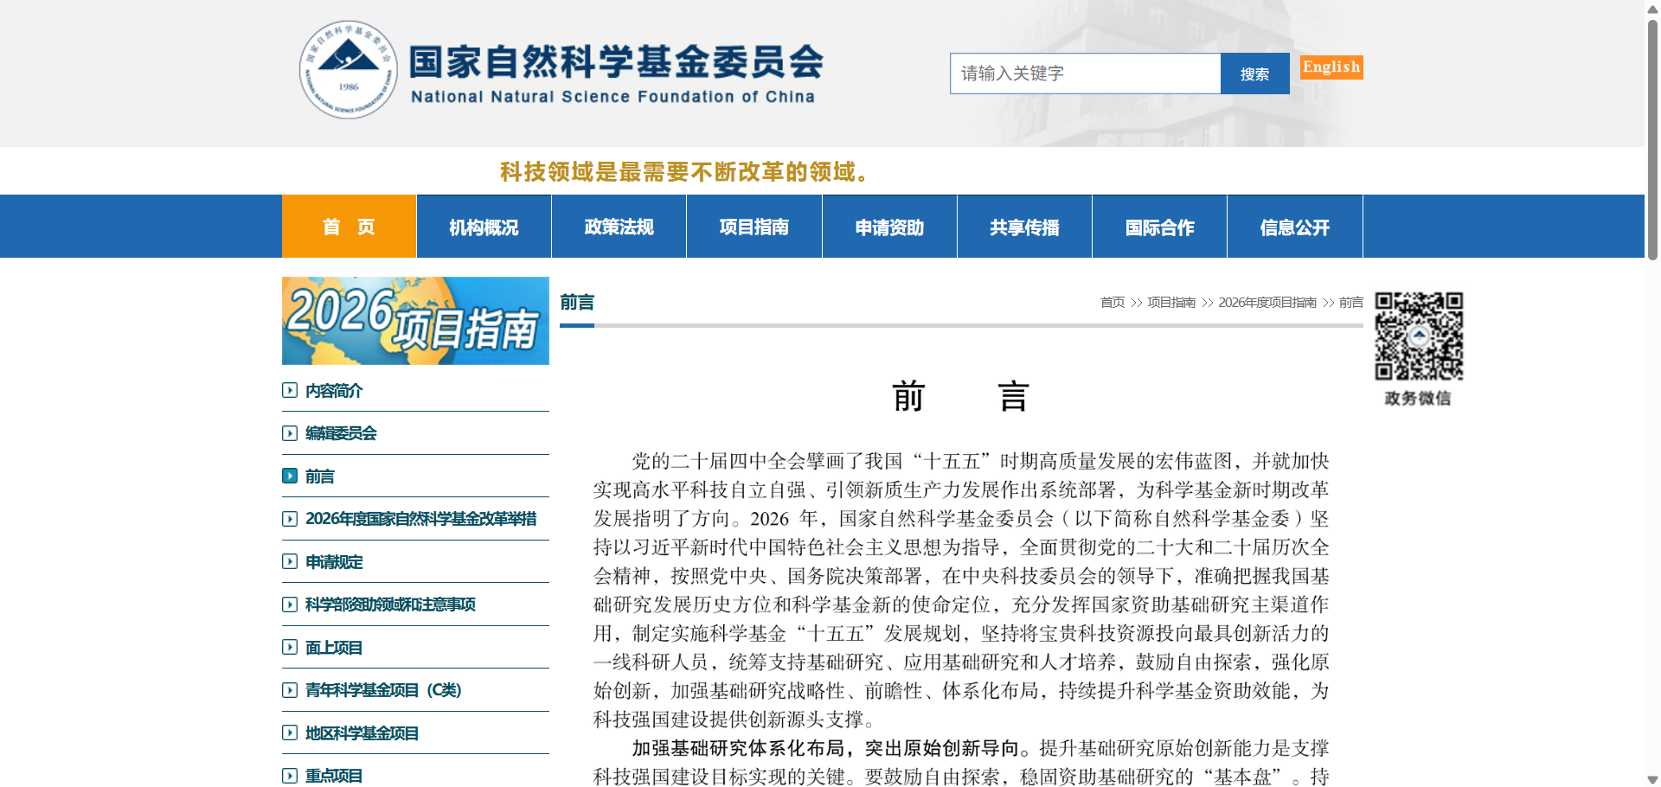Click the arrow icon beside 编辑委员会
1661x787 pixels.
(x=290, y=433)
